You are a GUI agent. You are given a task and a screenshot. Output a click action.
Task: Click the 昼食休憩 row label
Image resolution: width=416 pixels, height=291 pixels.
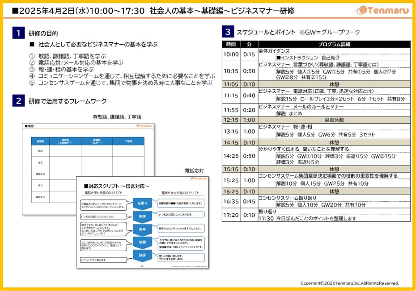[334, 120]
